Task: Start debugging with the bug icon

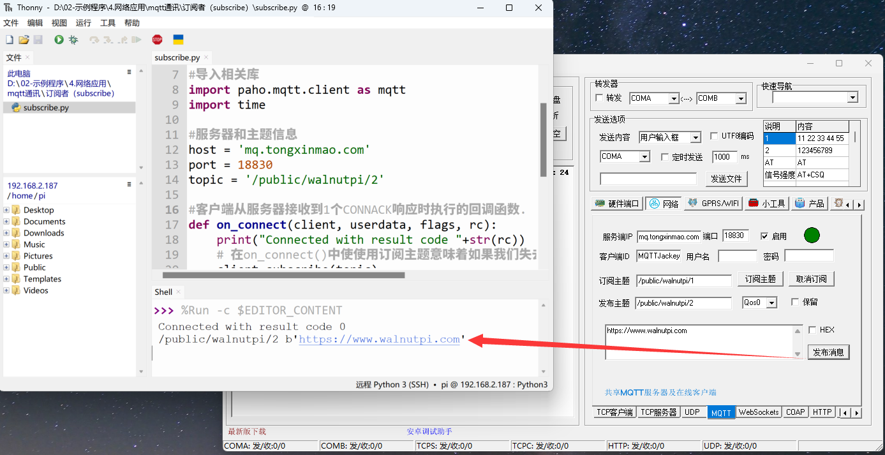Action: (73, 40)
